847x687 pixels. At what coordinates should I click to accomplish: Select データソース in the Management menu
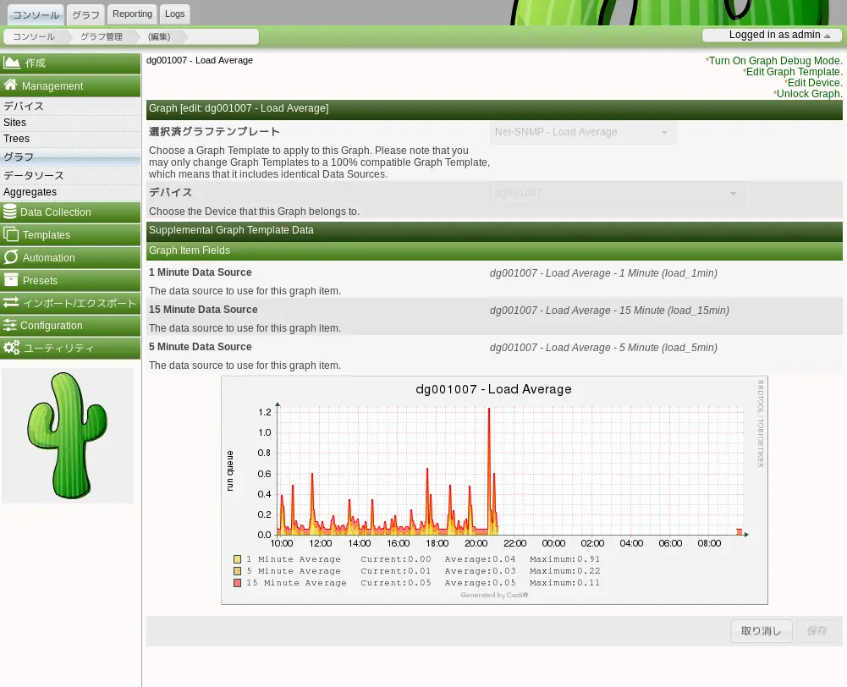click(x=34, y=176)
